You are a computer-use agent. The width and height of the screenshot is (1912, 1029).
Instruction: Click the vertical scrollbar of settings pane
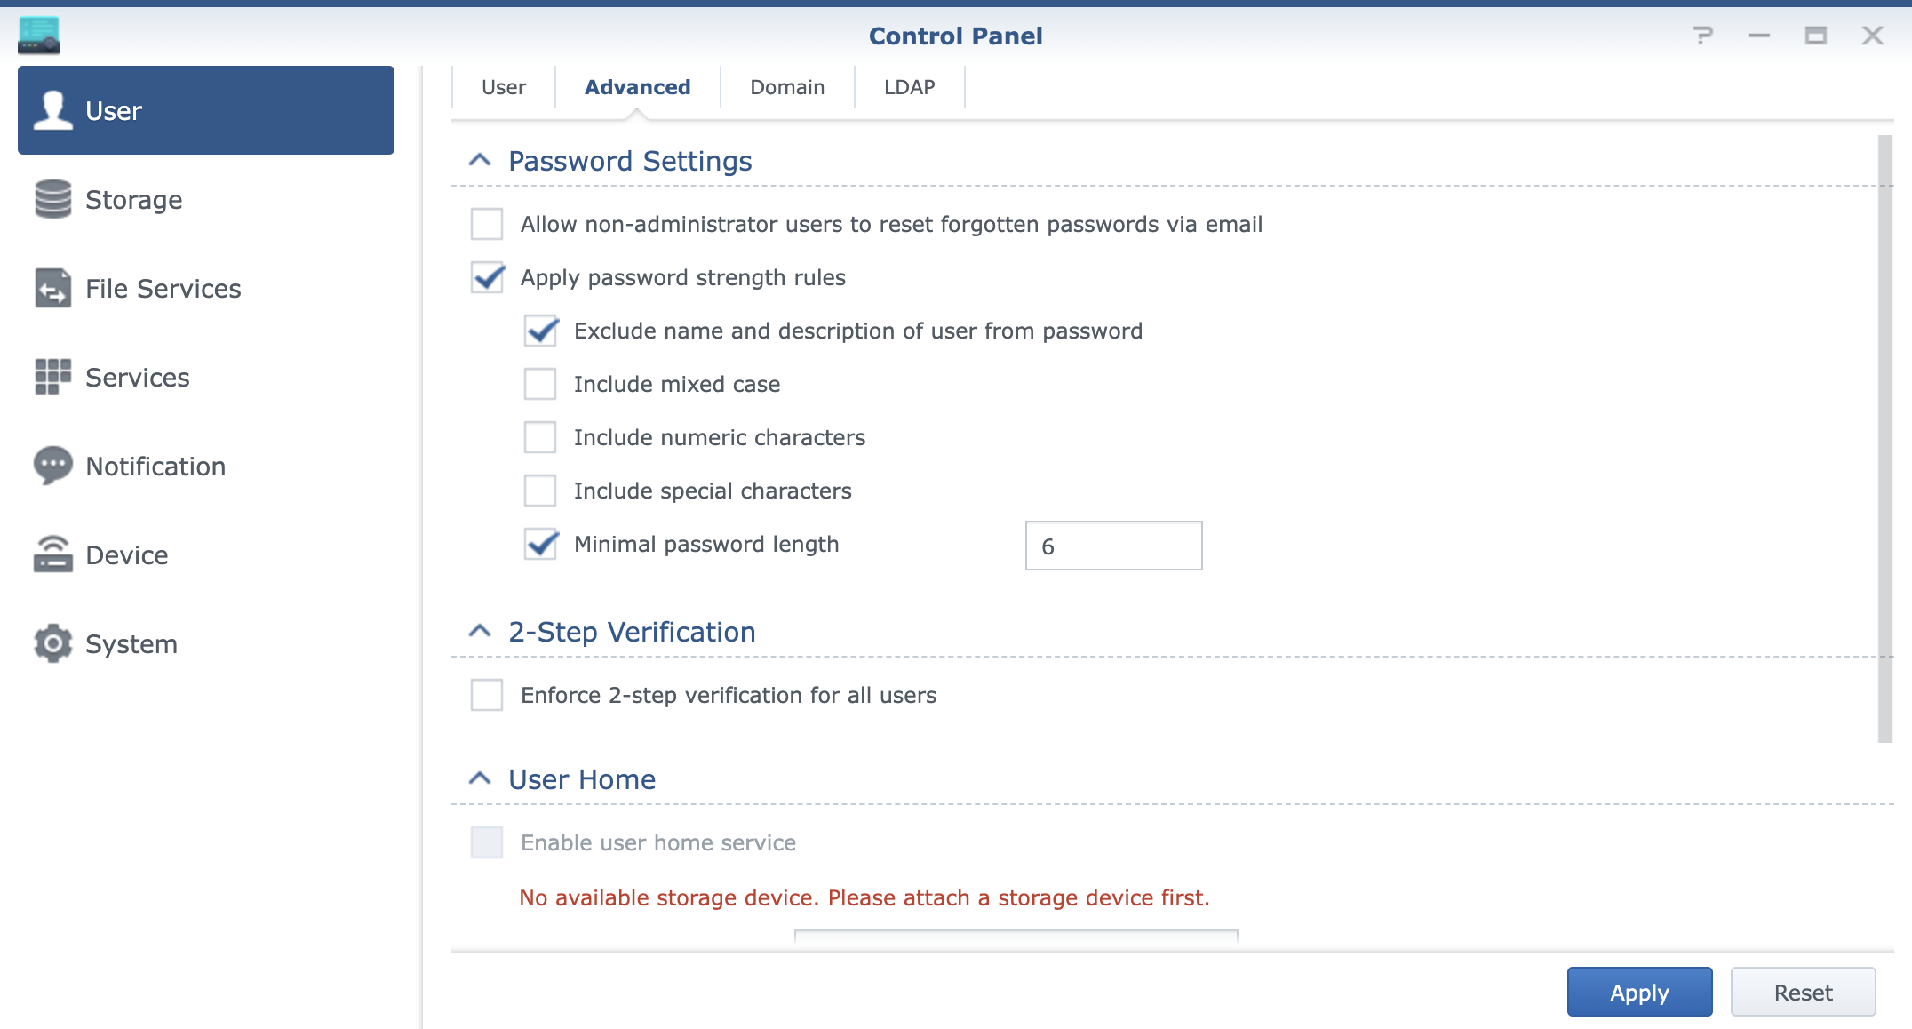pyautogui.click(x=1884, y=439)
